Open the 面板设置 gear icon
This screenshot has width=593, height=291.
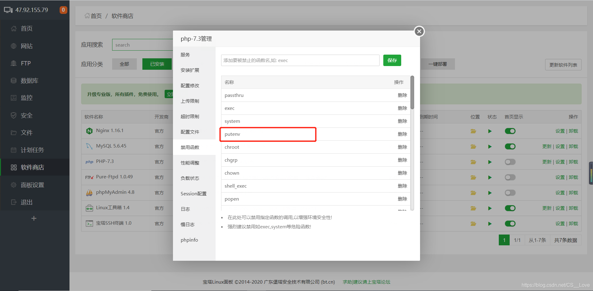(14, 185)
